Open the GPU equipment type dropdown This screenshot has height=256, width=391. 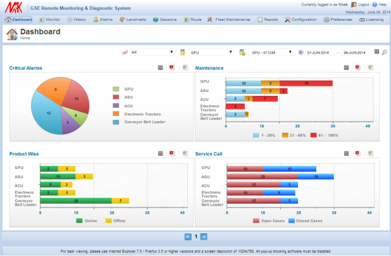point(211,52)
